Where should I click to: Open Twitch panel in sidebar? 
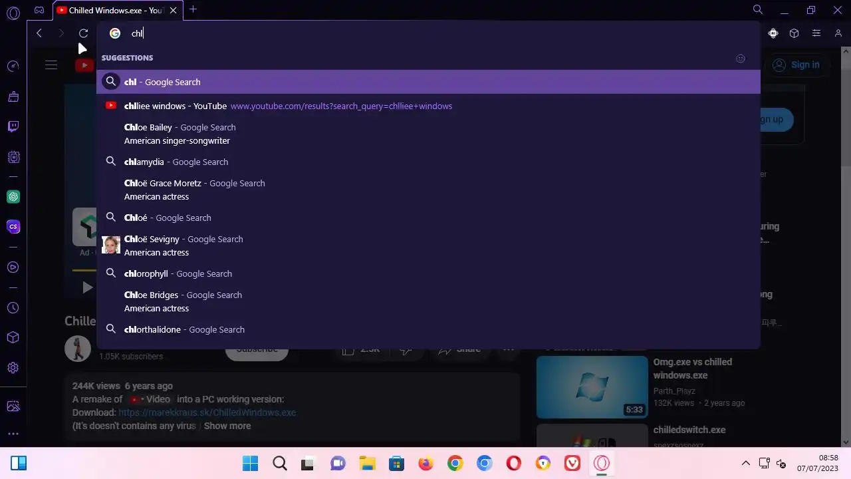coord(13,126)
